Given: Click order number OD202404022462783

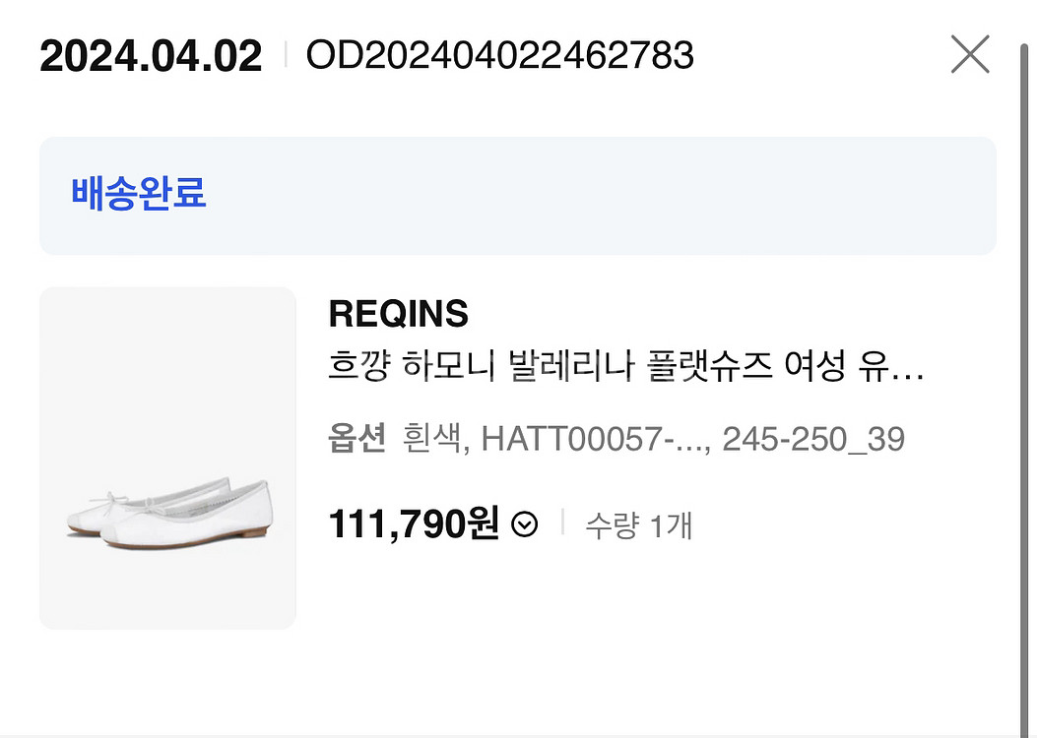Looking at the screenshot, I should click(500, 55).
